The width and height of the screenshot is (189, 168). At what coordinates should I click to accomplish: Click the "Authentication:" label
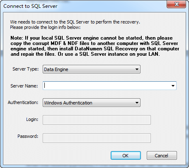pyautogui.click(x=23, y=102)
